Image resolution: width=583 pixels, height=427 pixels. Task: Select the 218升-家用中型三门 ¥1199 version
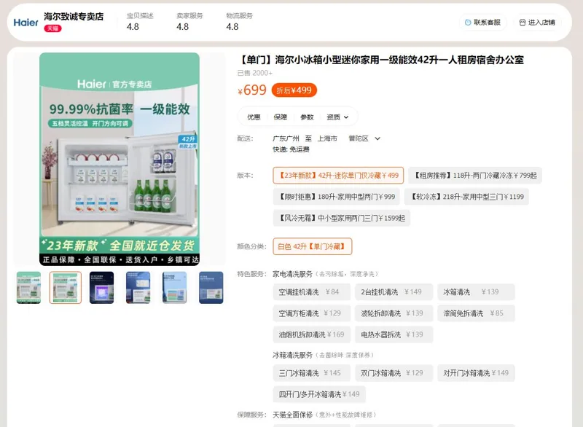click(466, 197)
